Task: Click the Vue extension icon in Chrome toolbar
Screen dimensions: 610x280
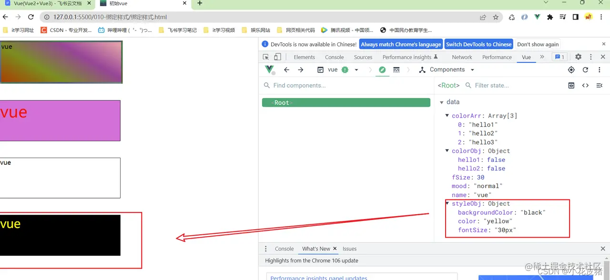Action: coord(537,17)
